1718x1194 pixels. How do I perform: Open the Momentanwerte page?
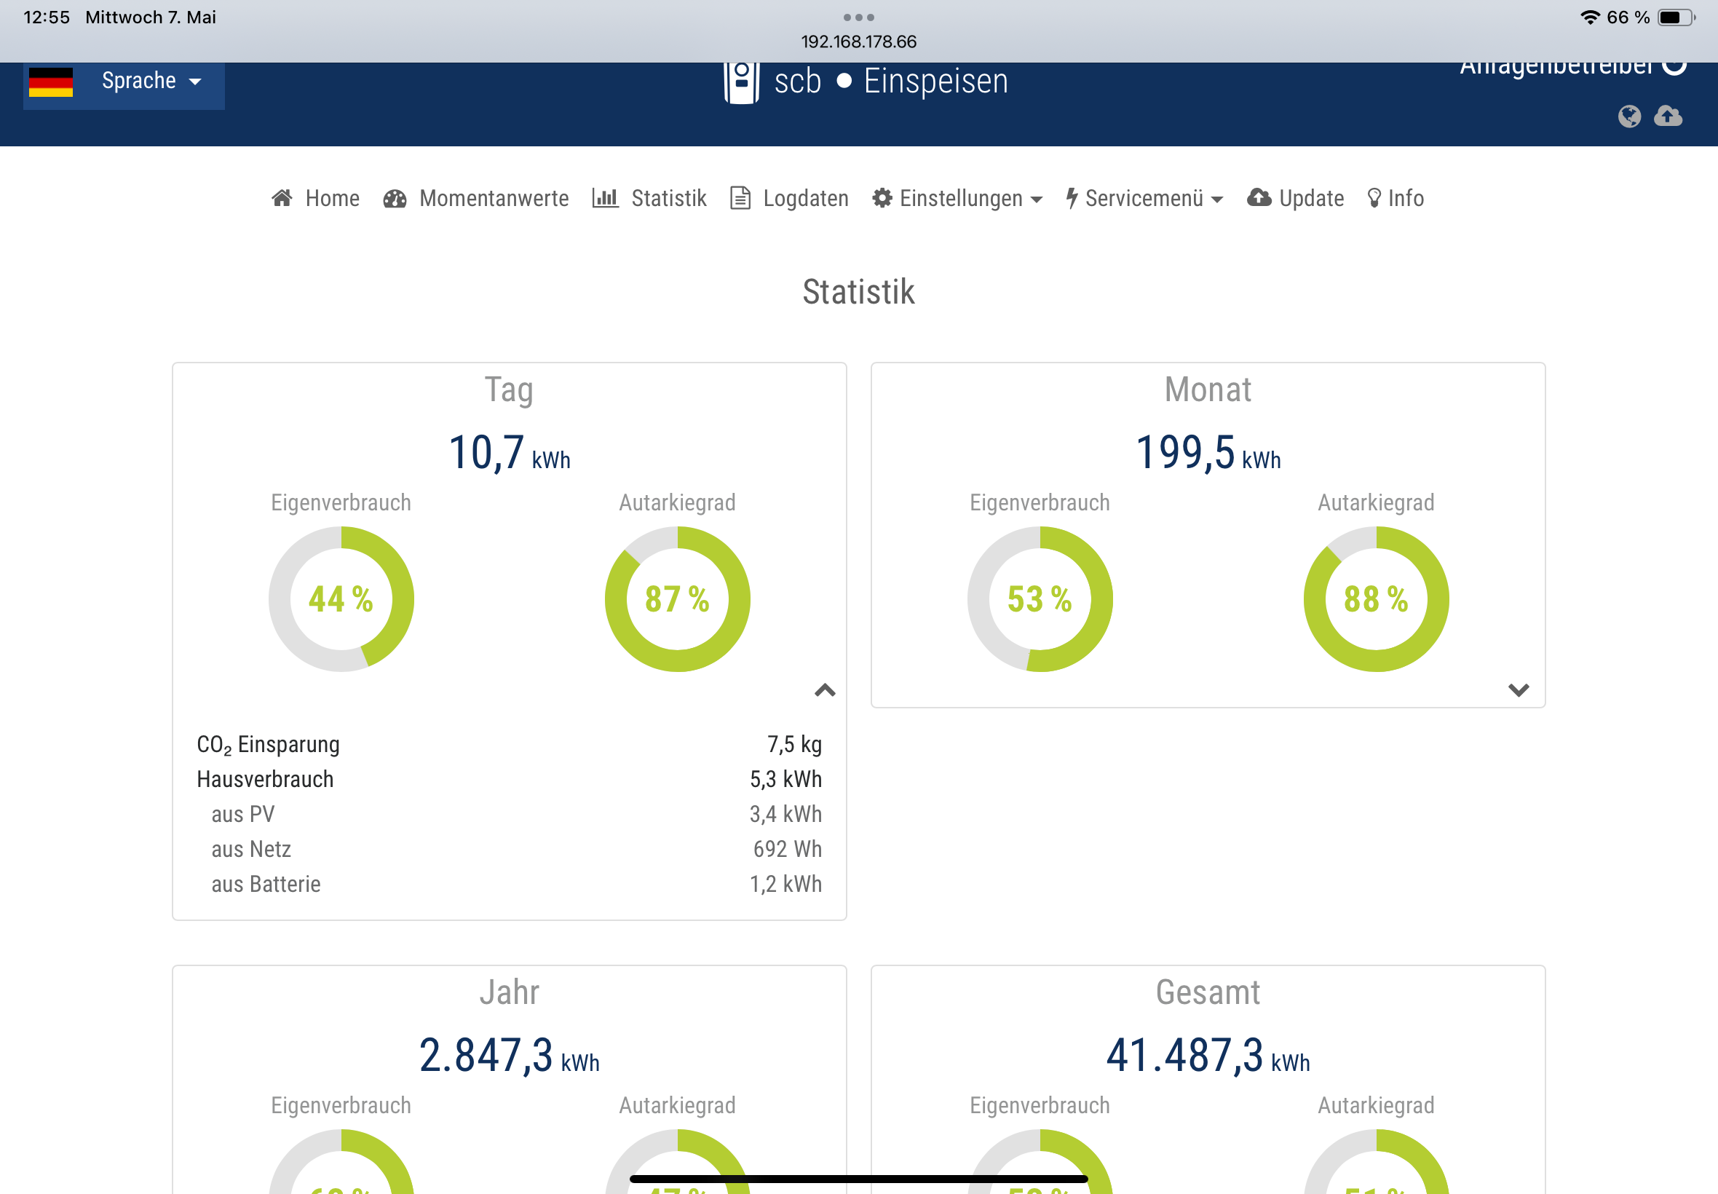tap(494, 198)
